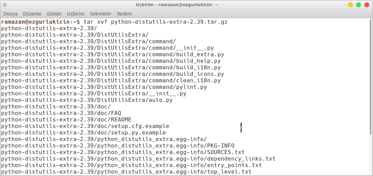Click the pylint.py output line
The width and height of the screenshot is (373, 176).
[x=104, y=87]
